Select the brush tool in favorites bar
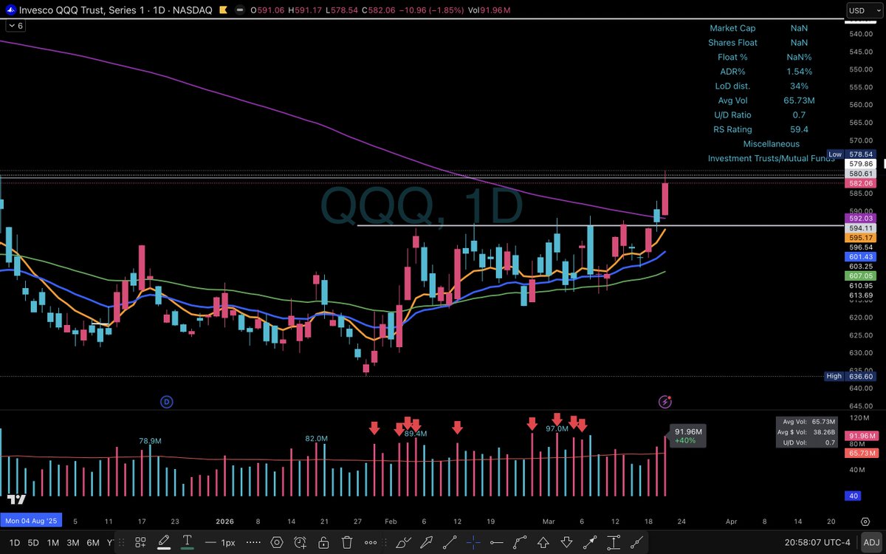The image size is (886, 554). tap(403, 541)
